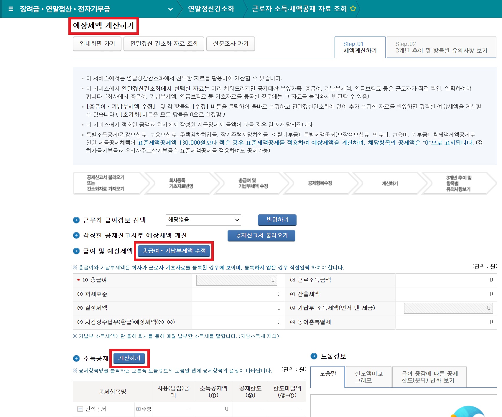Click the 인적공제 수정 plus icon
502x417 pixels.
(x=138, y=409)
